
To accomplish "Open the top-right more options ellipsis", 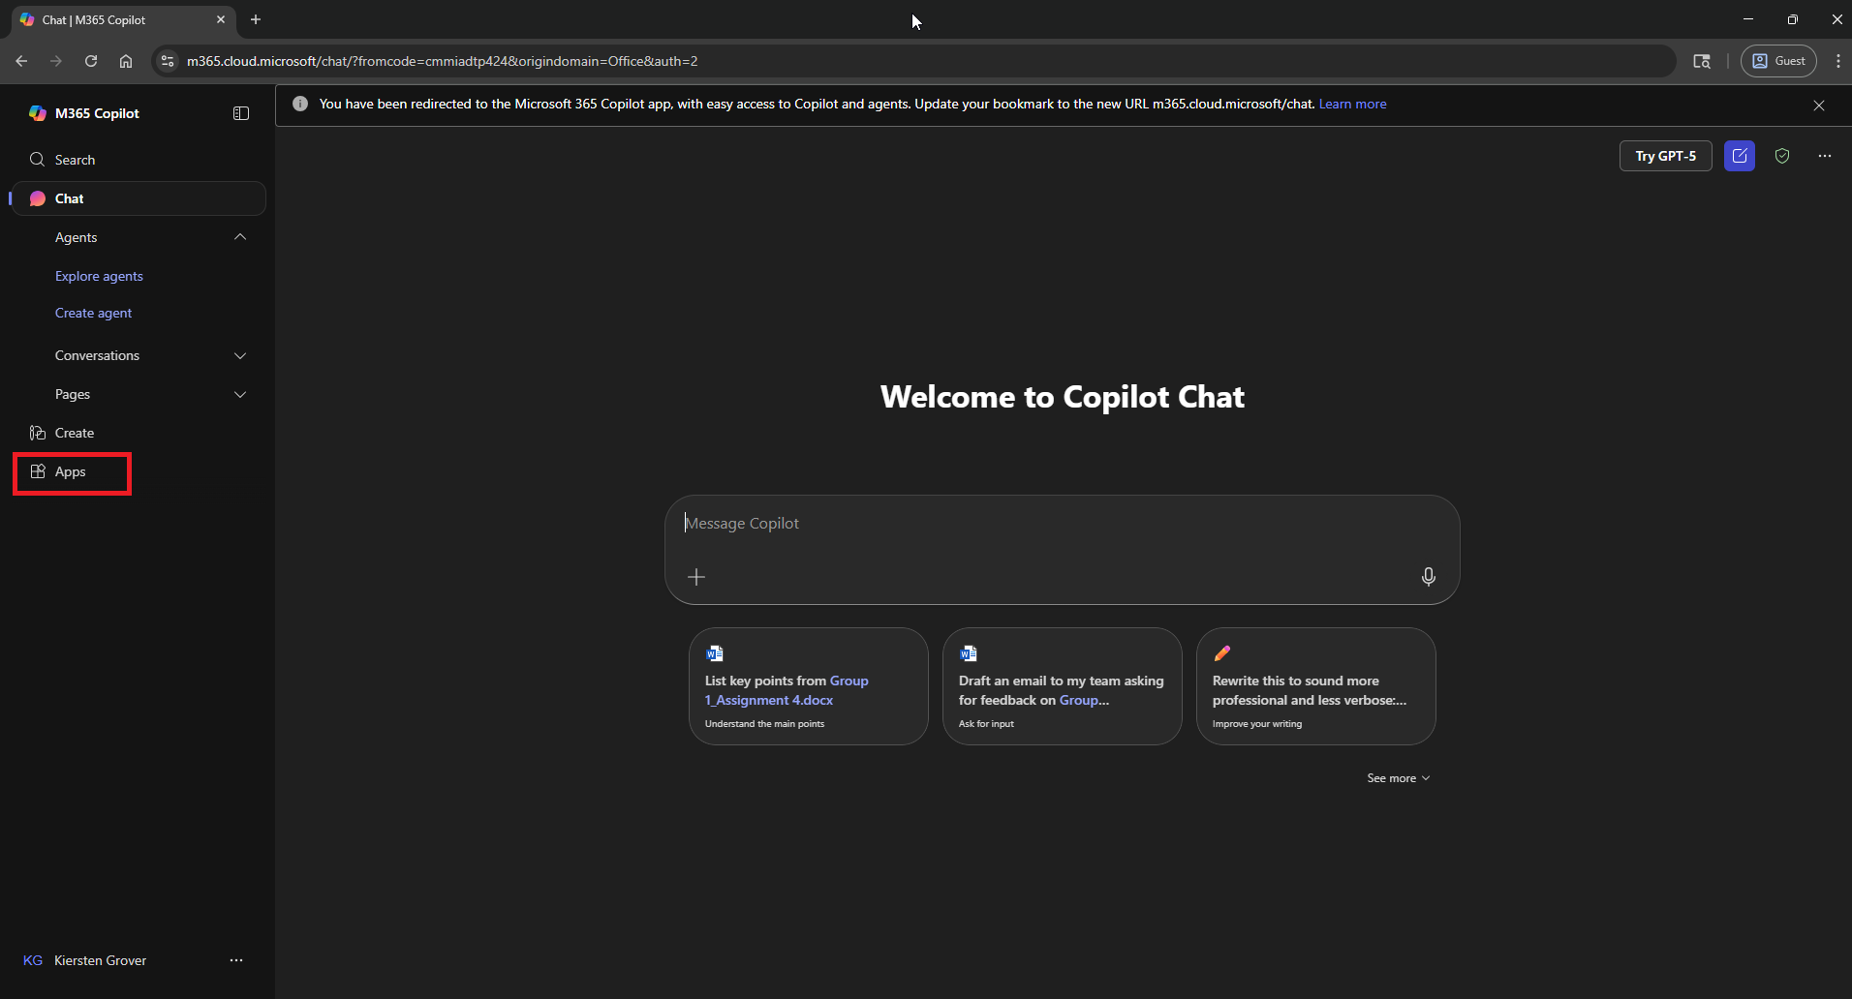I will [x=1824, y=156].
